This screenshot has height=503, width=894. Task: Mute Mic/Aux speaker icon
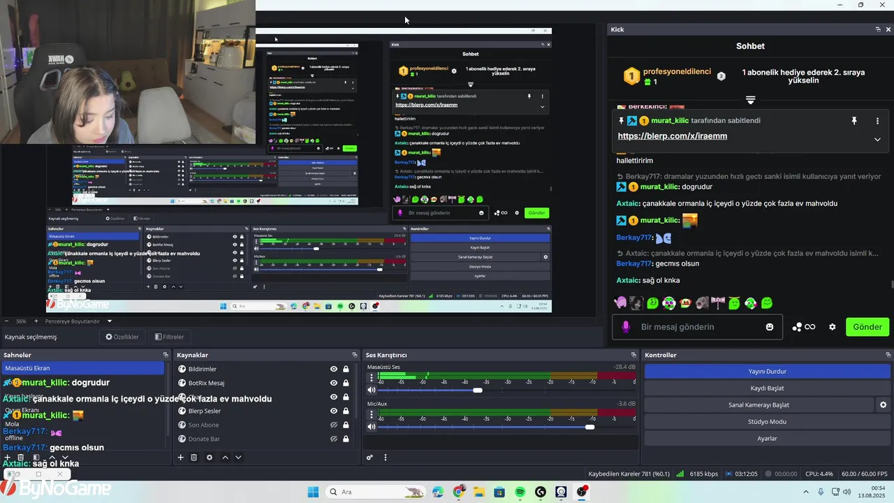point(372,427)
